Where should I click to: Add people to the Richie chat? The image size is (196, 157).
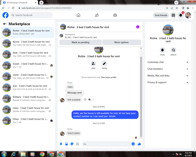[93, 64]
